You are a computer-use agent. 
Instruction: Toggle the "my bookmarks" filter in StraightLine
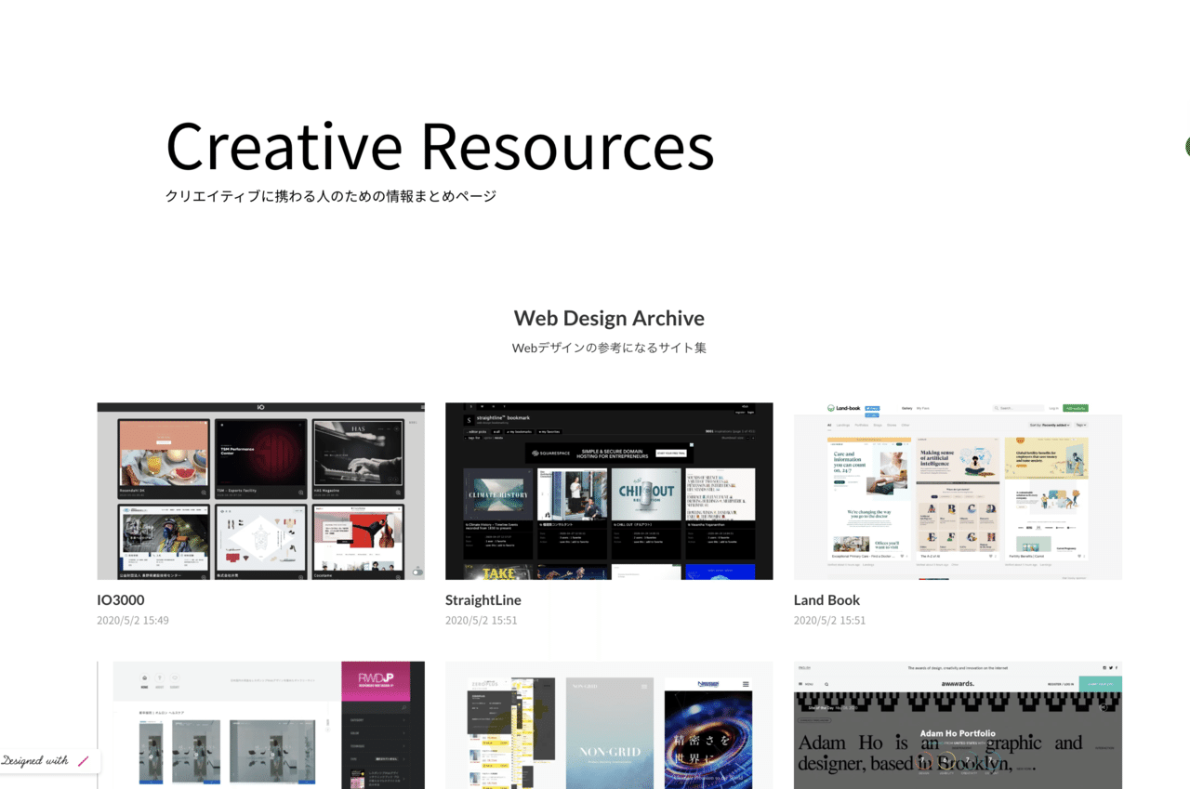pyautogui.click(x=518, y=432)
